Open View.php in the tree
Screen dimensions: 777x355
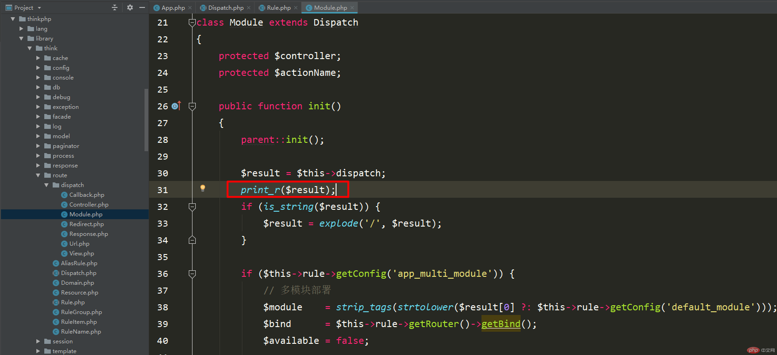pos(82,254)
